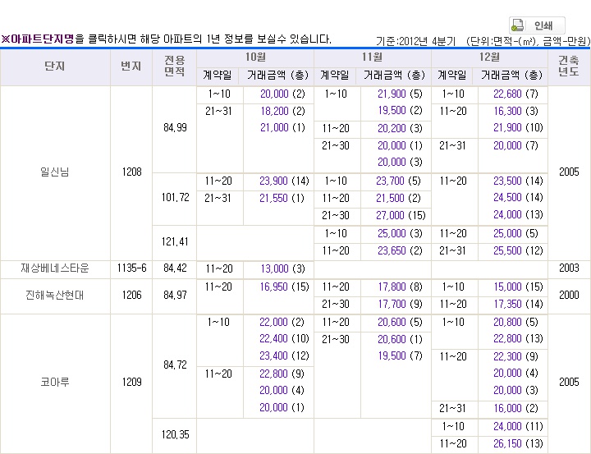This screenshot has width=591, height=454.
Task: Open 코아루 apartment complex info
Action: [55, 382]
